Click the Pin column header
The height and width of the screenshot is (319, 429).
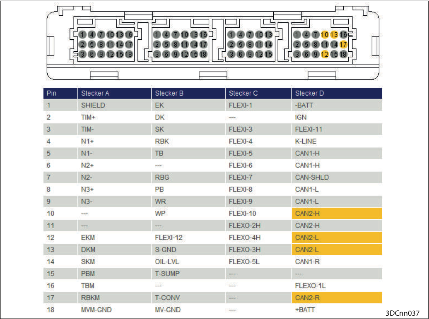60,93
